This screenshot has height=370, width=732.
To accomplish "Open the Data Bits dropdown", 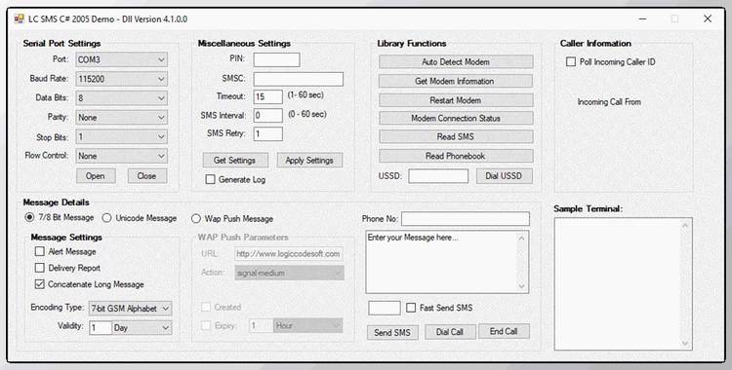I will (x=121, y=98).
